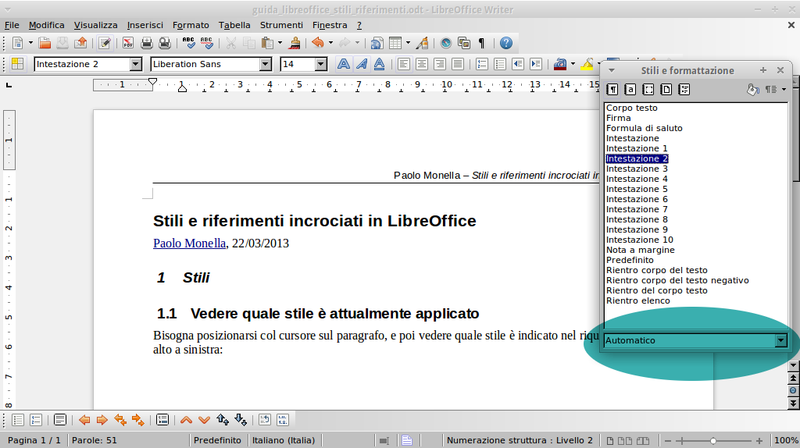Viewport: 800px width, 448px height.
Task: Show Paragraph Styles in Stili panel
Action: (612, 90)
